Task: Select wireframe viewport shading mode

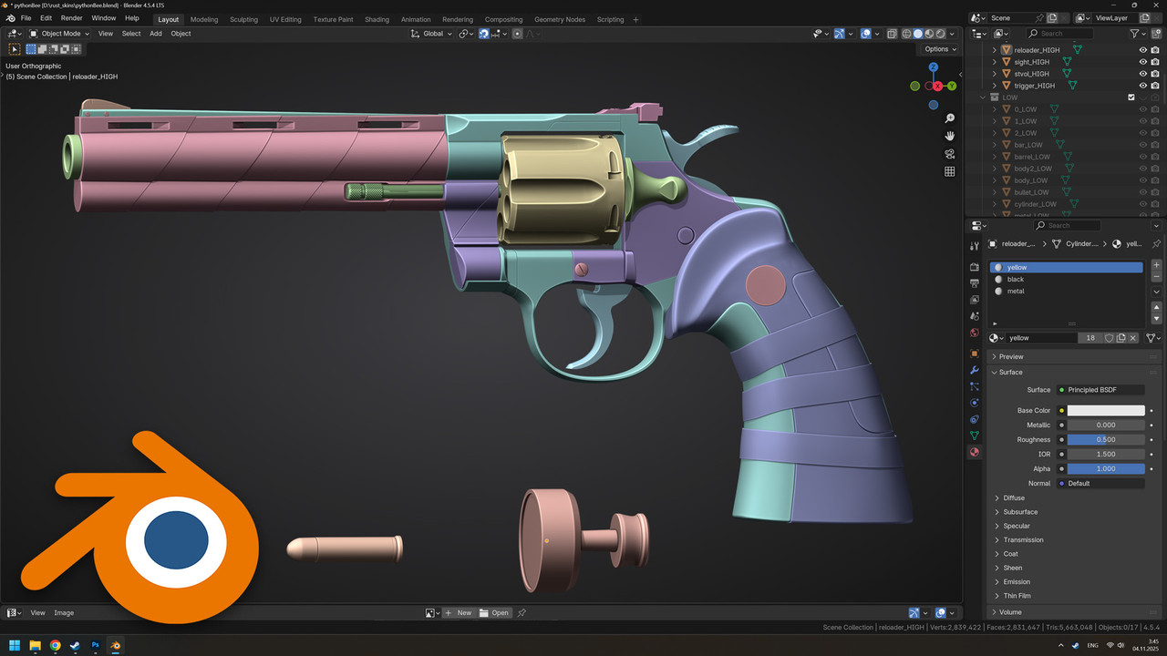Action: (906, 34)
